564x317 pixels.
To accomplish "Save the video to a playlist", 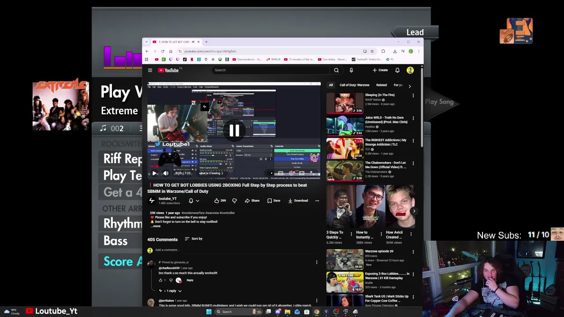I will [274, 201].
